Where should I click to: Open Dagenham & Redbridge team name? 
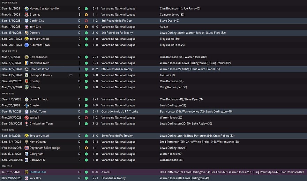(x=45, y=148)
